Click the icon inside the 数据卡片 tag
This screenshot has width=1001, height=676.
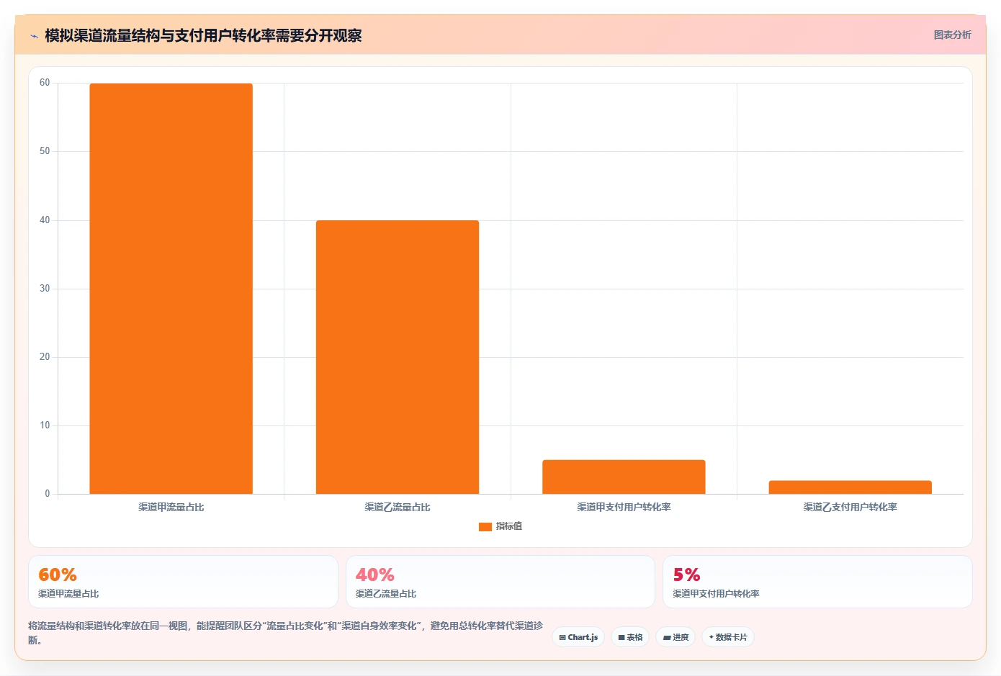tap(712, 637)
